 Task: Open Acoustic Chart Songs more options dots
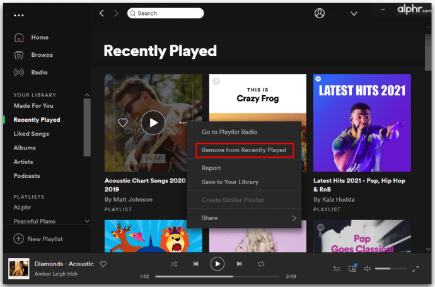click(x=183, y=122)
